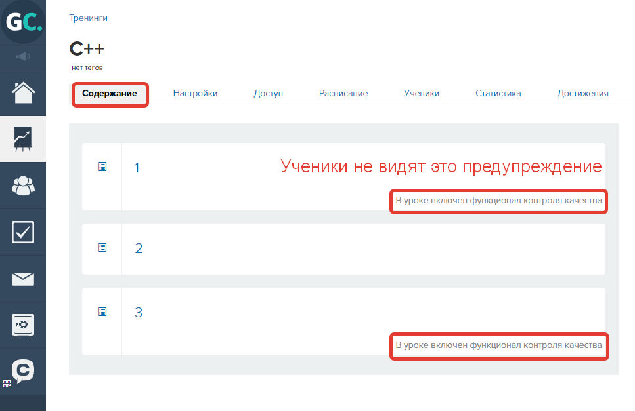Image resolution: width=635 pixels, height=411 pixels.
Task: Open the safe icon in the sidebar
Action: coord(23,324)
